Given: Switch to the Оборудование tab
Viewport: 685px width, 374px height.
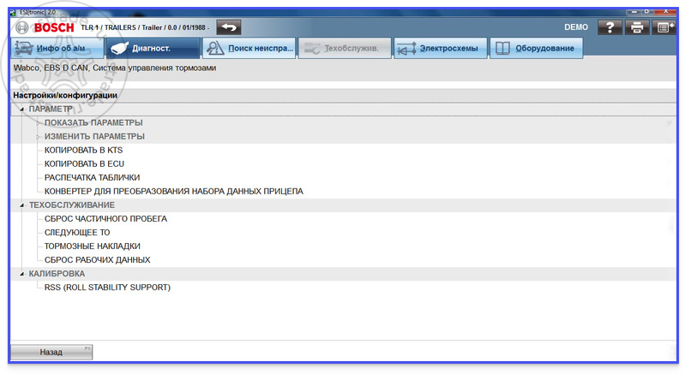Looking at the screenshot, I should coord(537,48).
